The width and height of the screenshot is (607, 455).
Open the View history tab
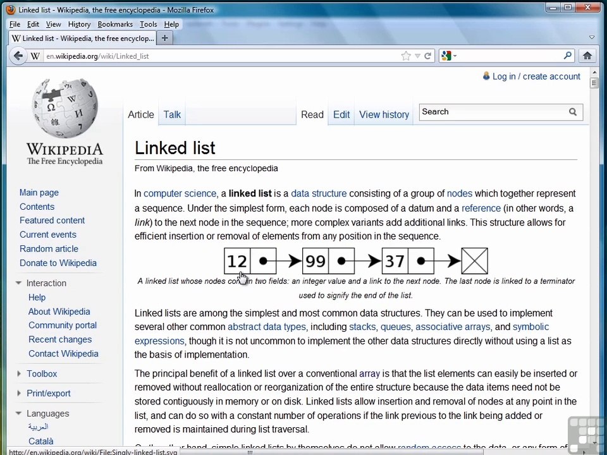point(384,114)
